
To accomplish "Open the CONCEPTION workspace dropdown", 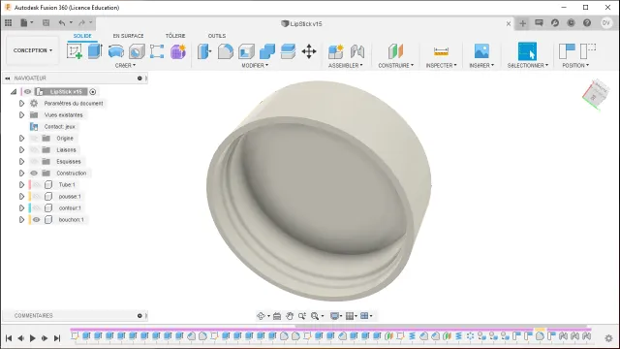I will (x=33, y=50).
